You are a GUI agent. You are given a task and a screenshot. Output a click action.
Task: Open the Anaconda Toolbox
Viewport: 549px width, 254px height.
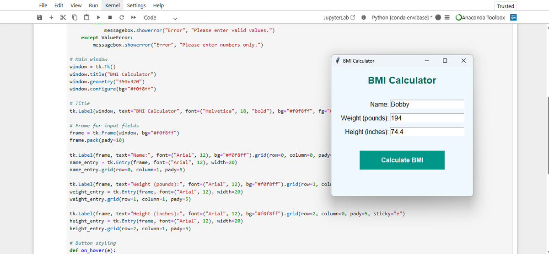click(480, 17)
